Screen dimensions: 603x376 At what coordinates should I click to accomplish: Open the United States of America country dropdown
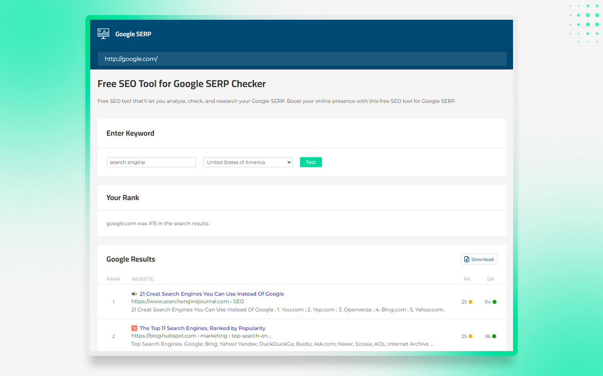[248, 162]
